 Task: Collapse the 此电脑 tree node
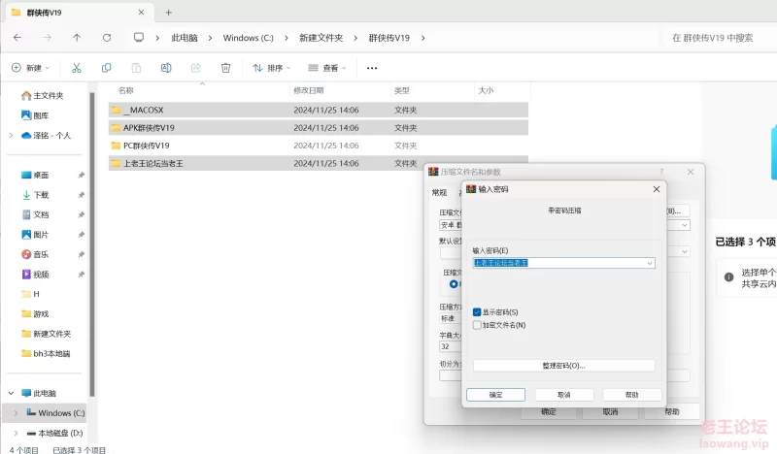coord(11,393)
